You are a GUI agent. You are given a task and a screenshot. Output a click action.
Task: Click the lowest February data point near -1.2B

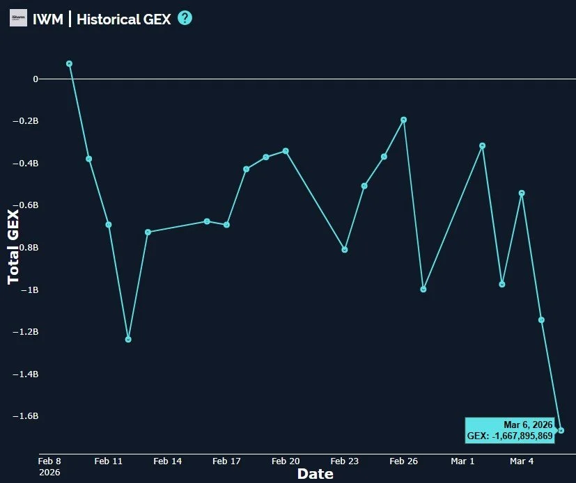tap(128, 340)
